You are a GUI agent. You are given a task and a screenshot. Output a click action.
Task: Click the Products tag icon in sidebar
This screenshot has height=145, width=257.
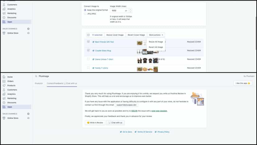[4, 85]
